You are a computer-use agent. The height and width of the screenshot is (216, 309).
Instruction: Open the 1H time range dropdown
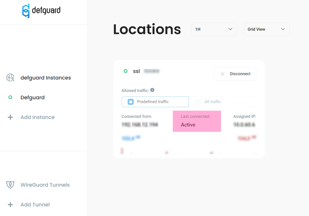coord(214,29)
